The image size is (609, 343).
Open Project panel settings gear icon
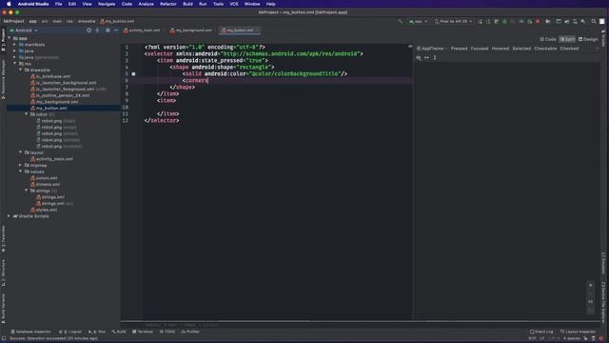pos(108,30)
